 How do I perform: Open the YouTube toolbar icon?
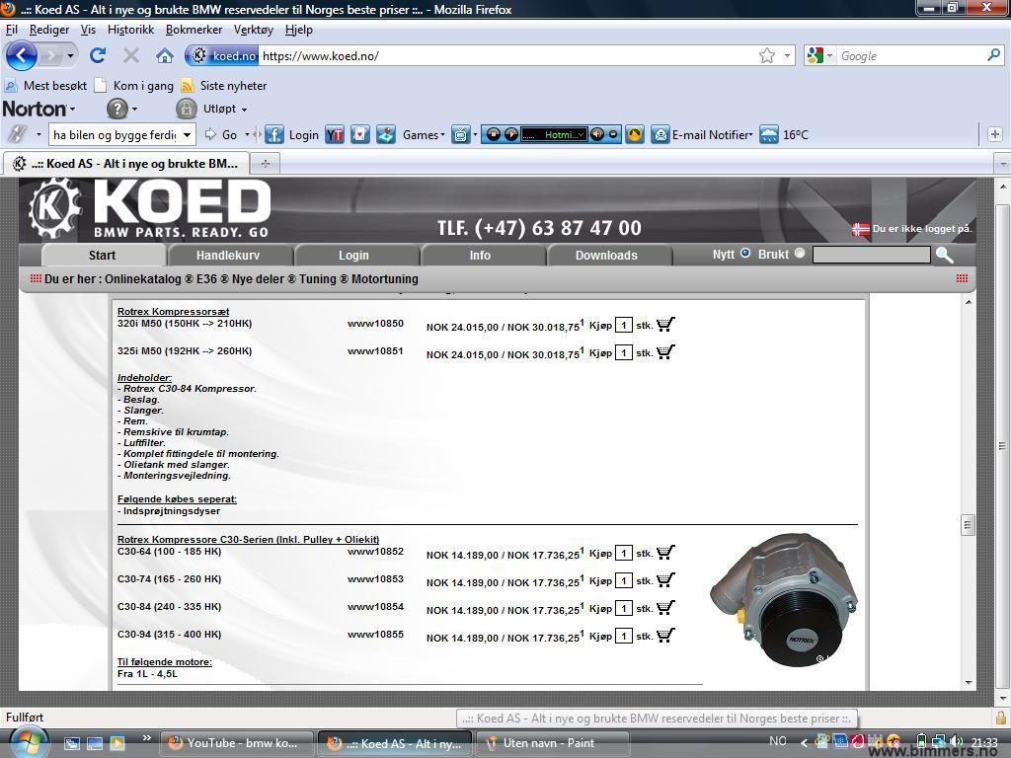[335, 134]
